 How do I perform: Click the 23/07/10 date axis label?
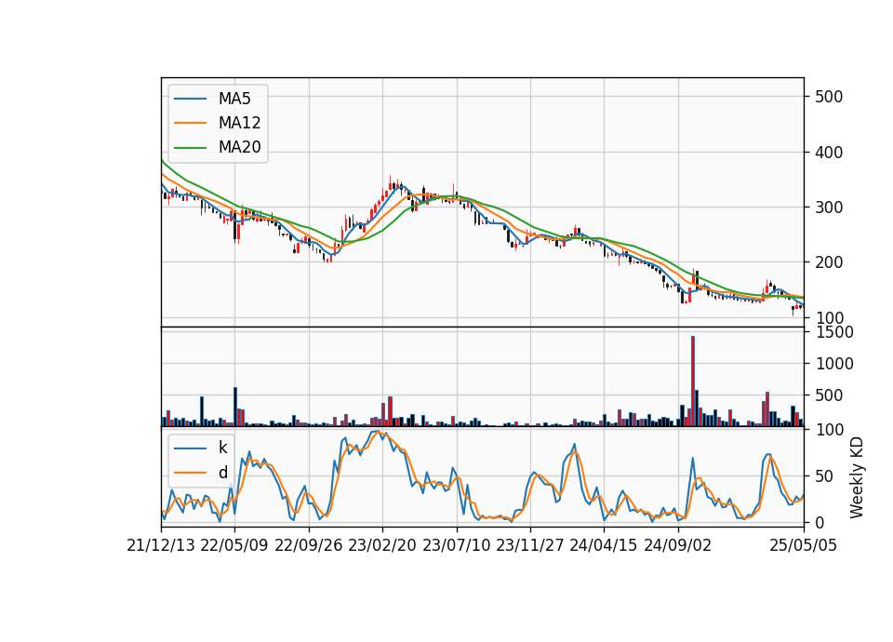point(456,545)
